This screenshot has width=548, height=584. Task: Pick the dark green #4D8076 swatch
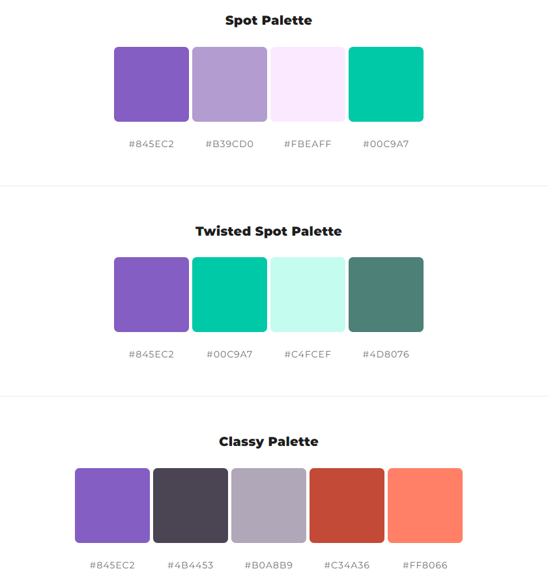click(386, 295)
